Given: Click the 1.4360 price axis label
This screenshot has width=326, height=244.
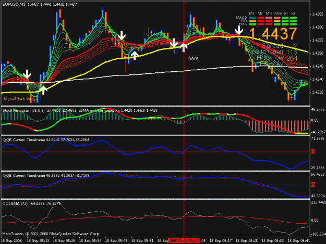Looking at the screenshot, I should [318, 27].
